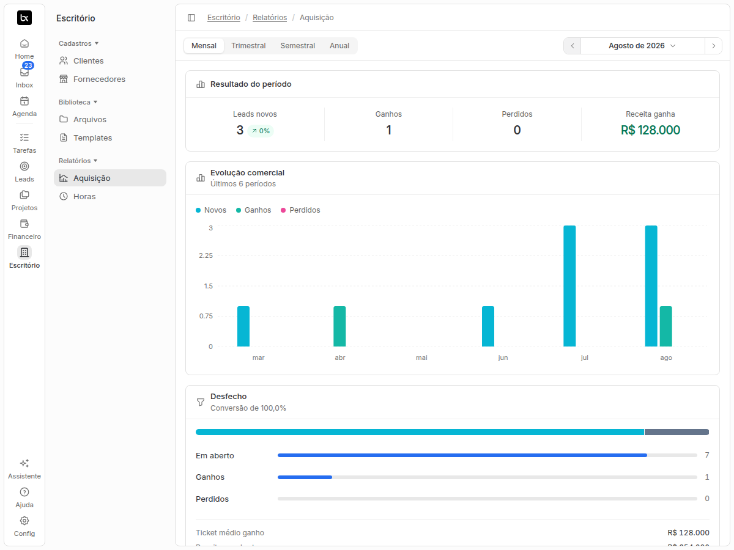Go to the Agenda calendar icon
This screenshot has height=550, width=734.
point(24,101)
